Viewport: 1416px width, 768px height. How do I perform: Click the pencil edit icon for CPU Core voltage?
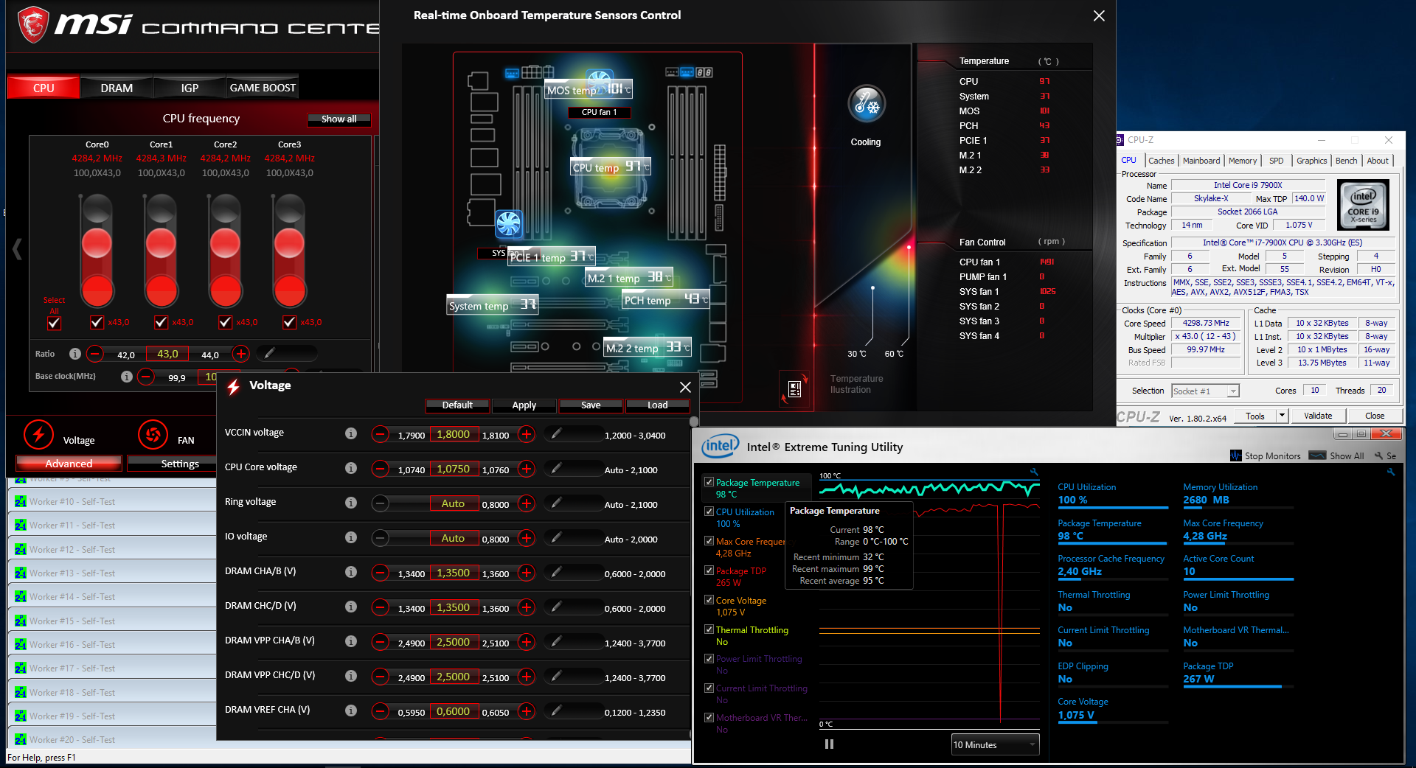(557, 469)
